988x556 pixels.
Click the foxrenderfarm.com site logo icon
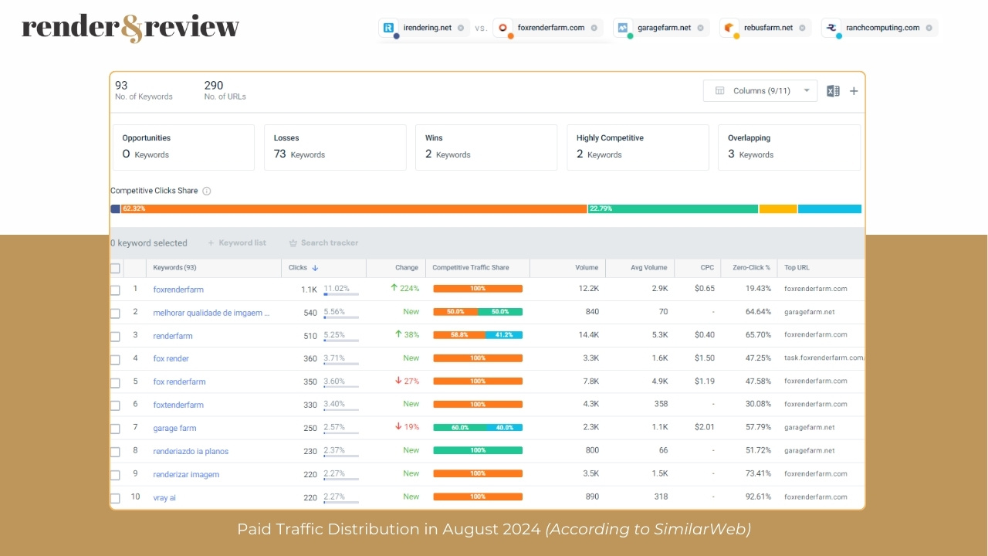coord(503,28)
